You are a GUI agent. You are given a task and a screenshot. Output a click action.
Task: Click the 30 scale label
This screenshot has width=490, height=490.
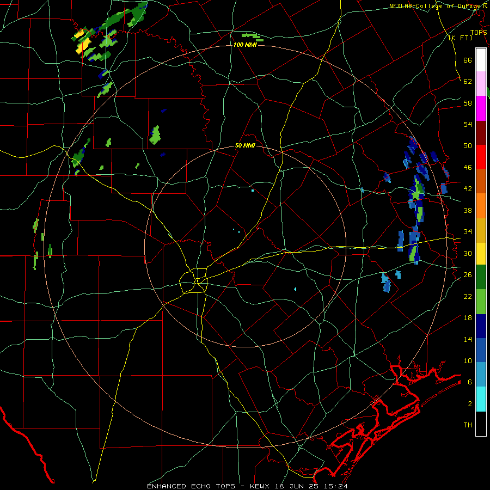(468, 253)
